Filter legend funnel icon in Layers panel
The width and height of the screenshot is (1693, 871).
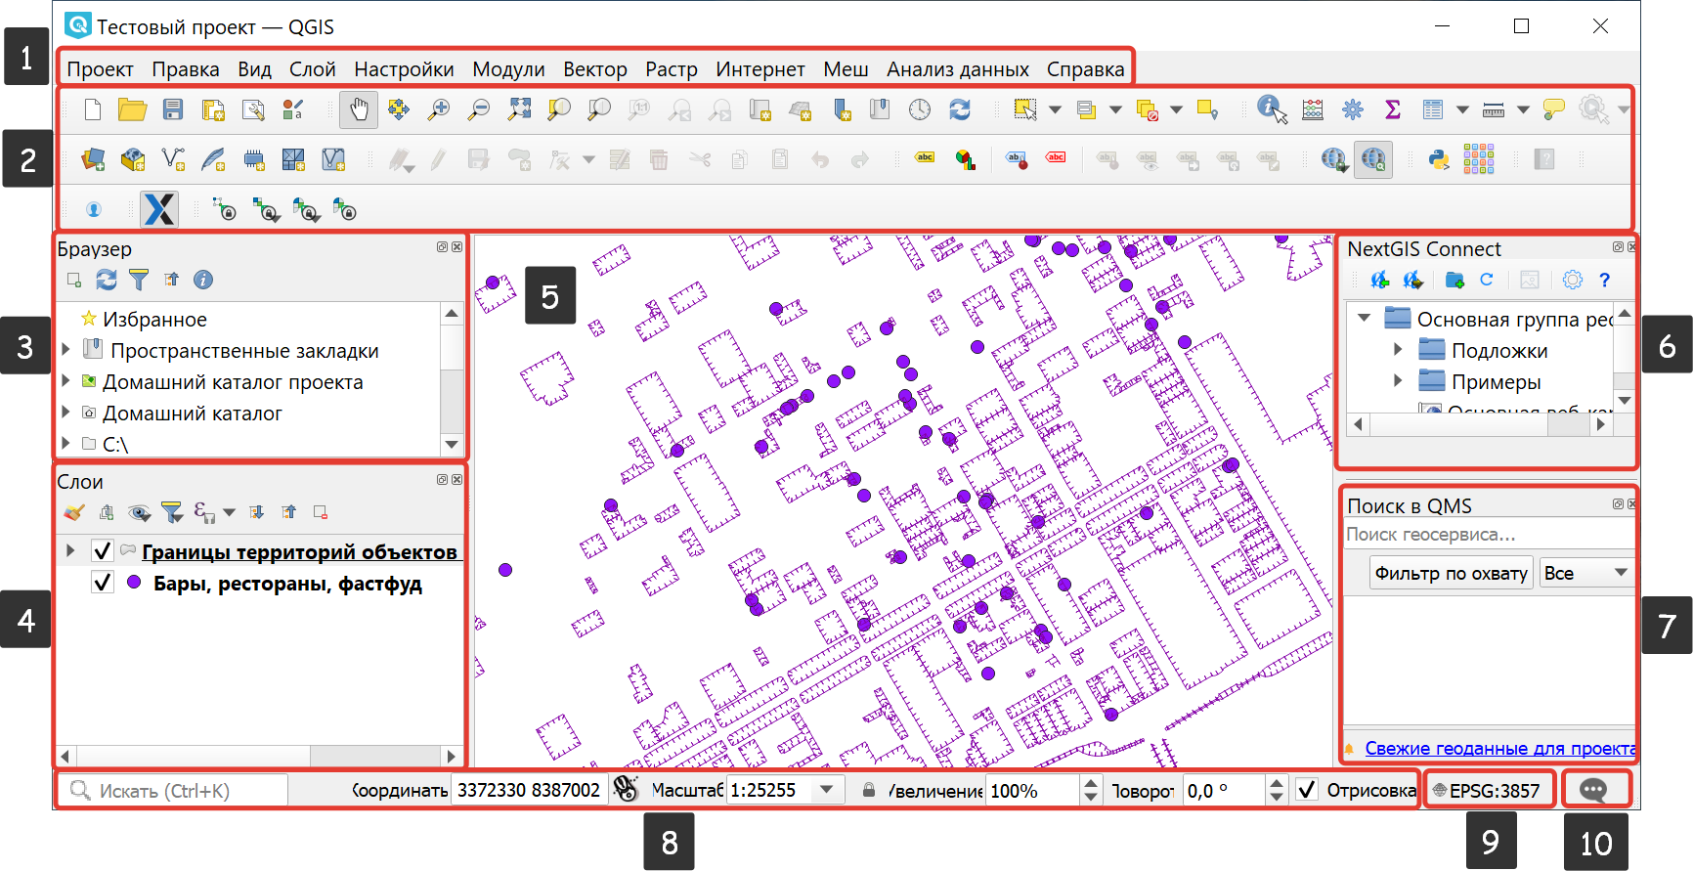[x=172, y=512]
